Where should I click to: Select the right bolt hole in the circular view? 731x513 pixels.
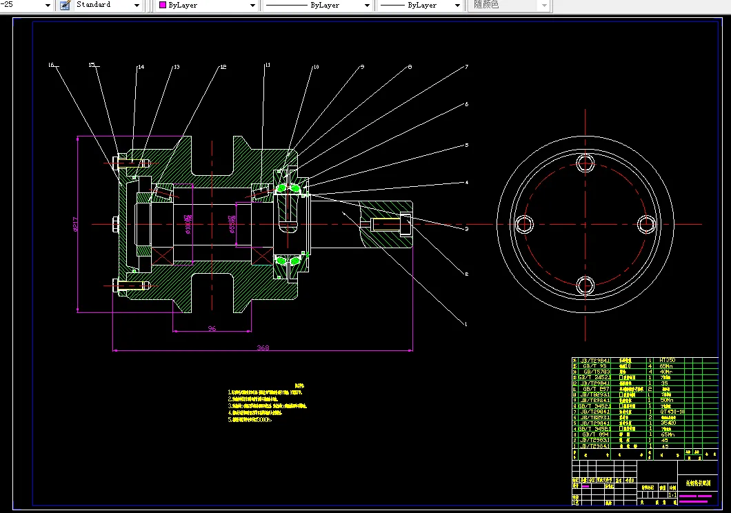click(645, 224)
